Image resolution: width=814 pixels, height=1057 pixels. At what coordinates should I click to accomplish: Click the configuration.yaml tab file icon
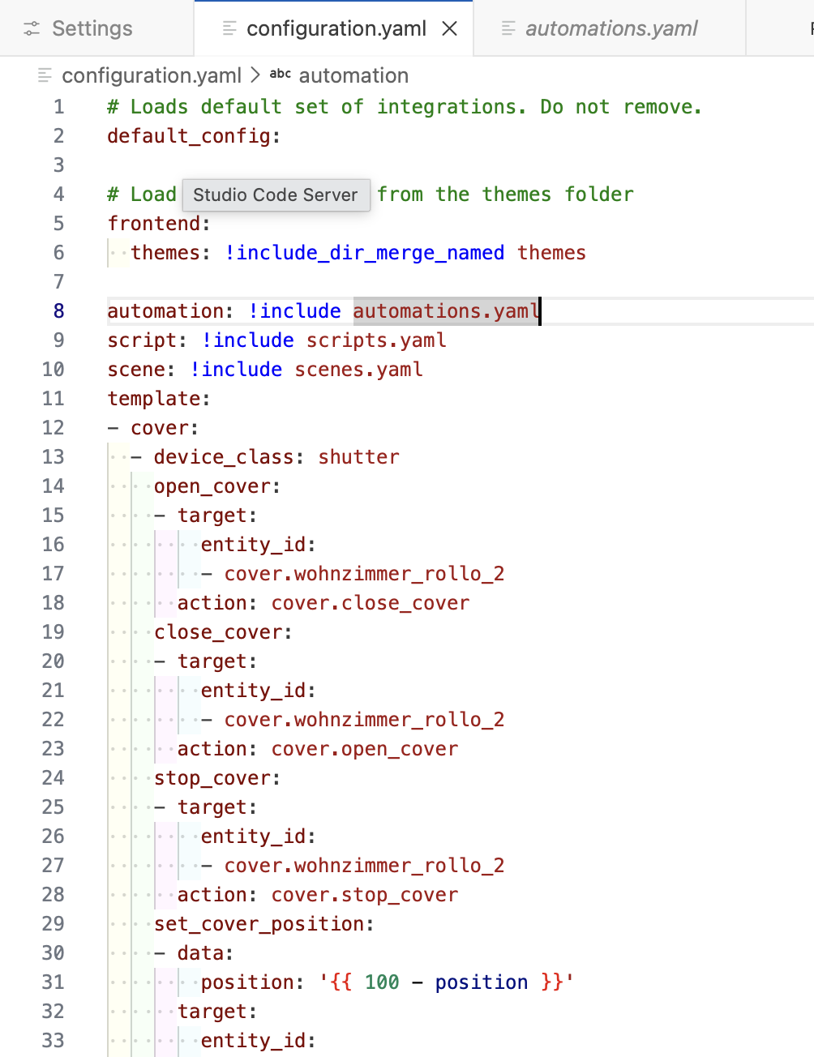[229, 29]
